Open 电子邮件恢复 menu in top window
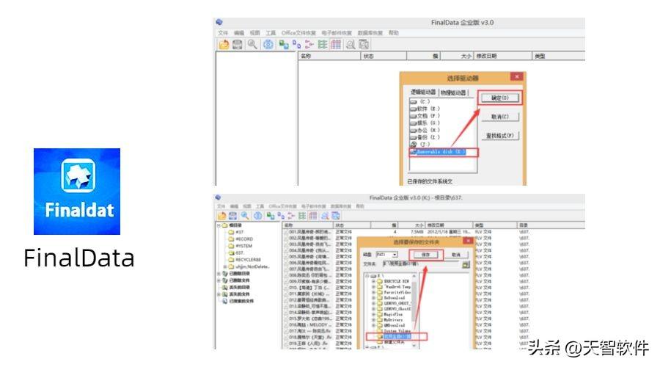The width and height of the screenshot is (660, 367). point(337,33)
